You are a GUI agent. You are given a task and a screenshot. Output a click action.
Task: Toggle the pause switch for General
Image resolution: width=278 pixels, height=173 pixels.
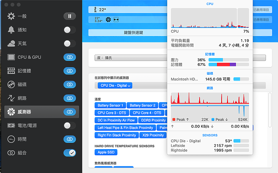69,16
